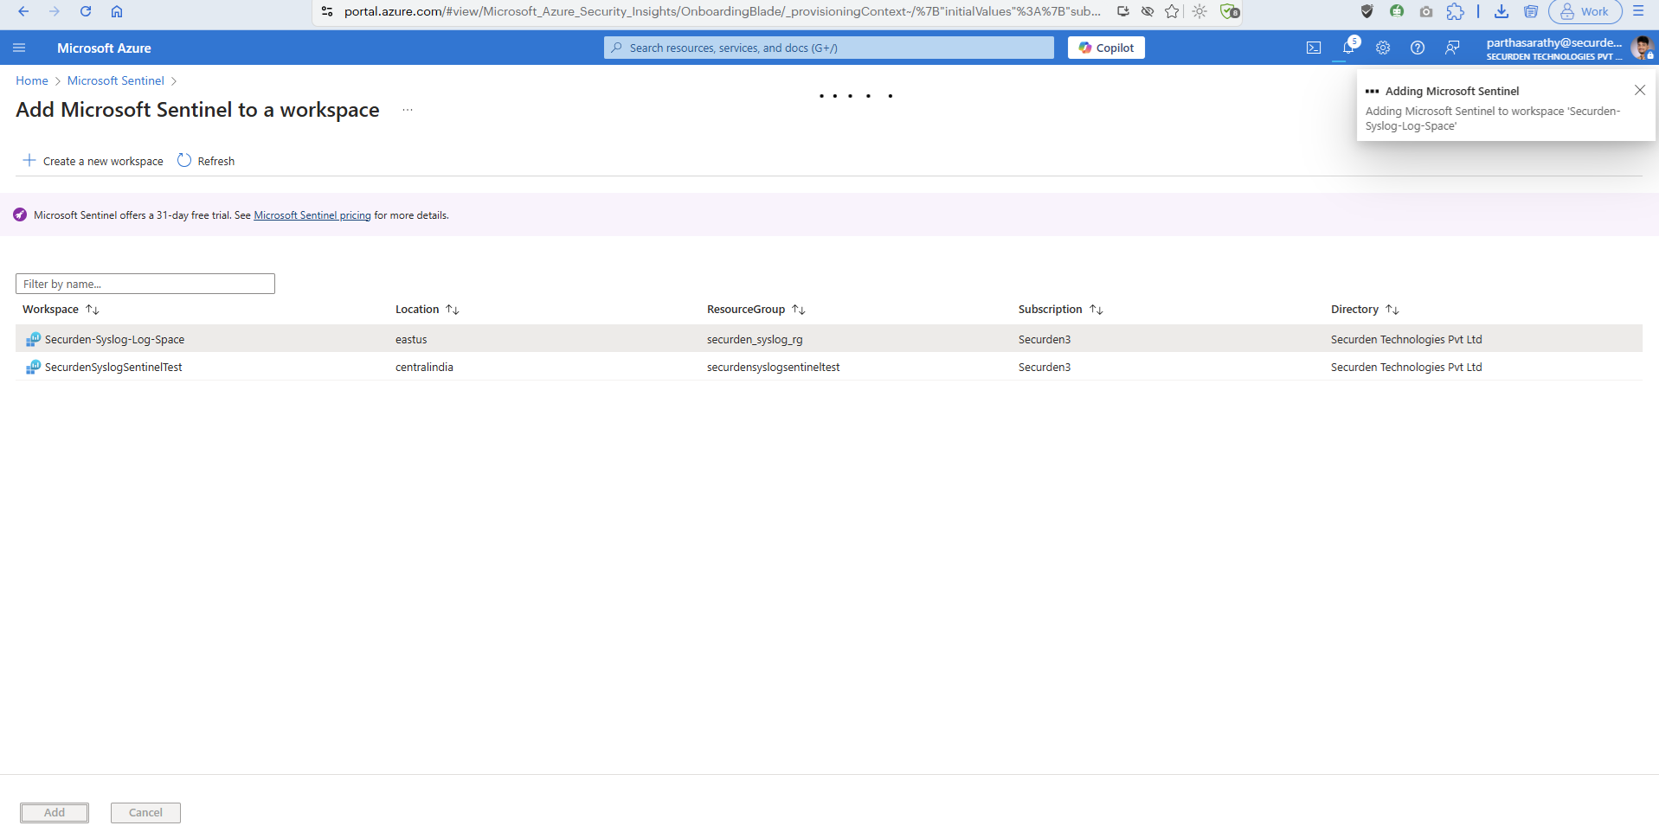Image resolution: width=1659 pixels, height=832 pixels.
Task: Click the Add button
Action: (x=55, y=813)
